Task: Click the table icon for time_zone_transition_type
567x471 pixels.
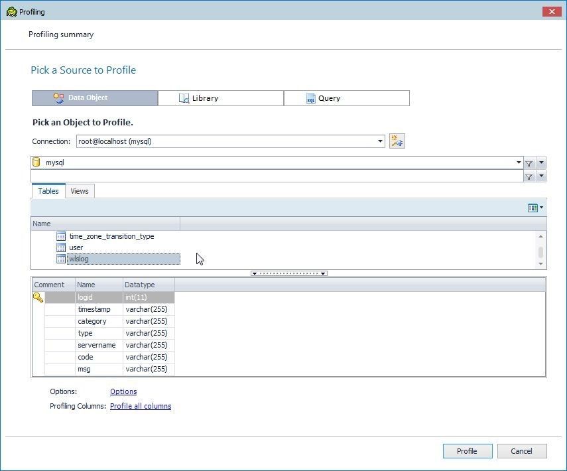Action: (x=61, y=236)
